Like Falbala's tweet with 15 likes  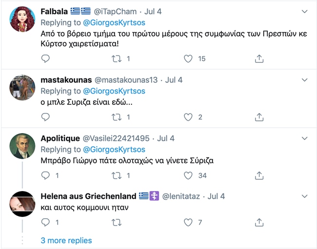188,58
